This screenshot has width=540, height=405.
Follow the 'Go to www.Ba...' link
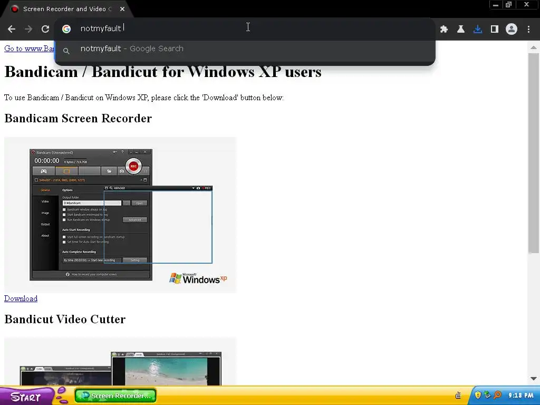pos(29,49)
